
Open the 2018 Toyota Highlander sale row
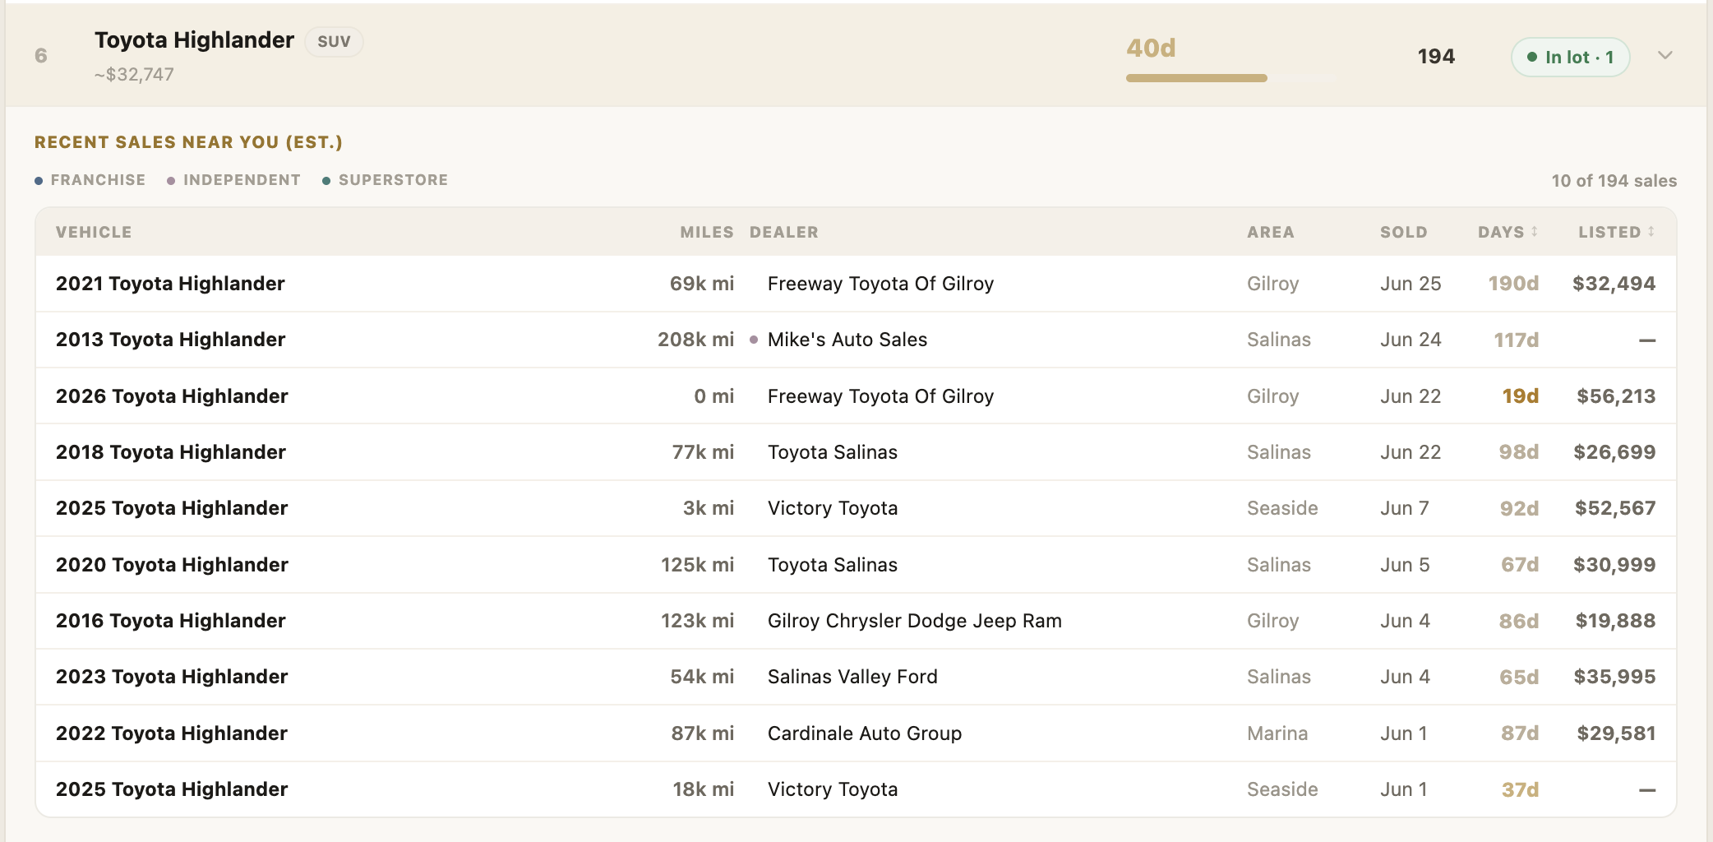[x=856, y=452]
